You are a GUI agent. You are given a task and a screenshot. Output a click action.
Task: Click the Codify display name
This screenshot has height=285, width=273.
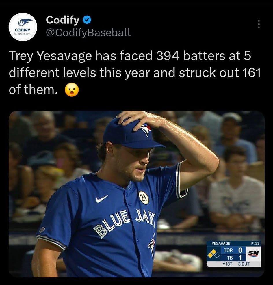tap(63, 20)
